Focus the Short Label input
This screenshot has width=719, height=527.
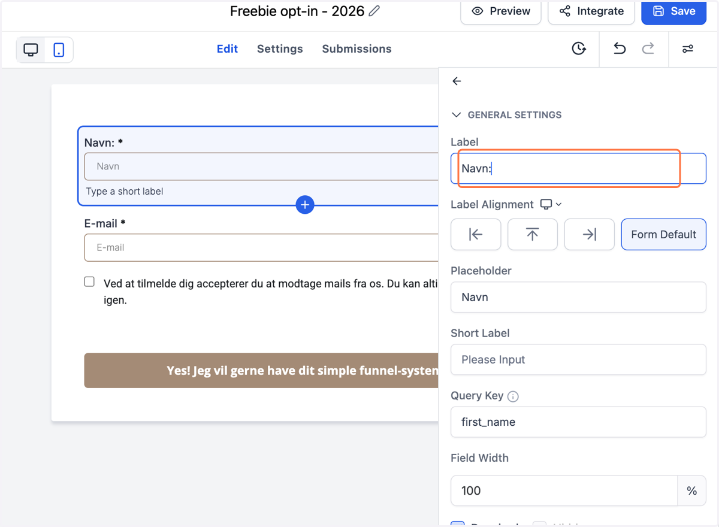pos(578,359)
